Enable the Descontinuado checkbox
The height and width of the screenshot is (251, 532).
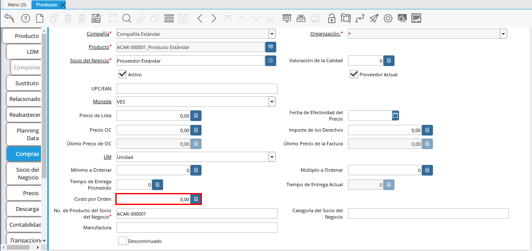(x=123, y=241)
